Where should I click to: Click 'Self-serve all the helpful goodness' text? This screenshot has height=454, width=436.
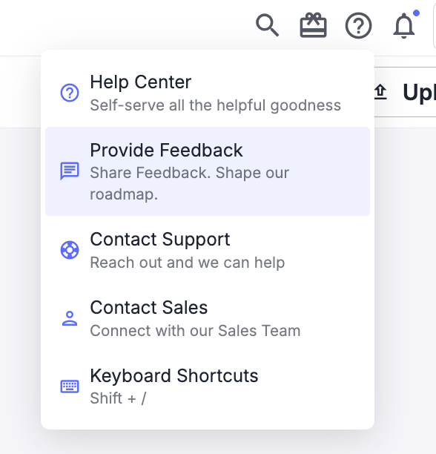point(216,105)
